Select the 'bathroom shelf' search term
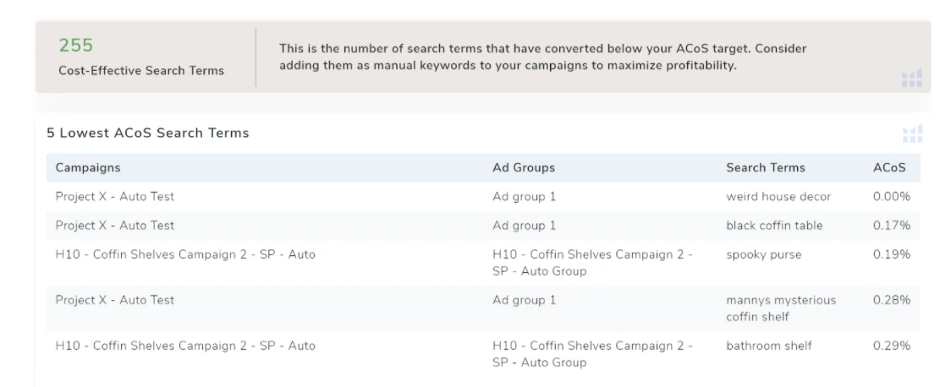The image size is (951, 387). pyautogui.click(x=768, y=346)
